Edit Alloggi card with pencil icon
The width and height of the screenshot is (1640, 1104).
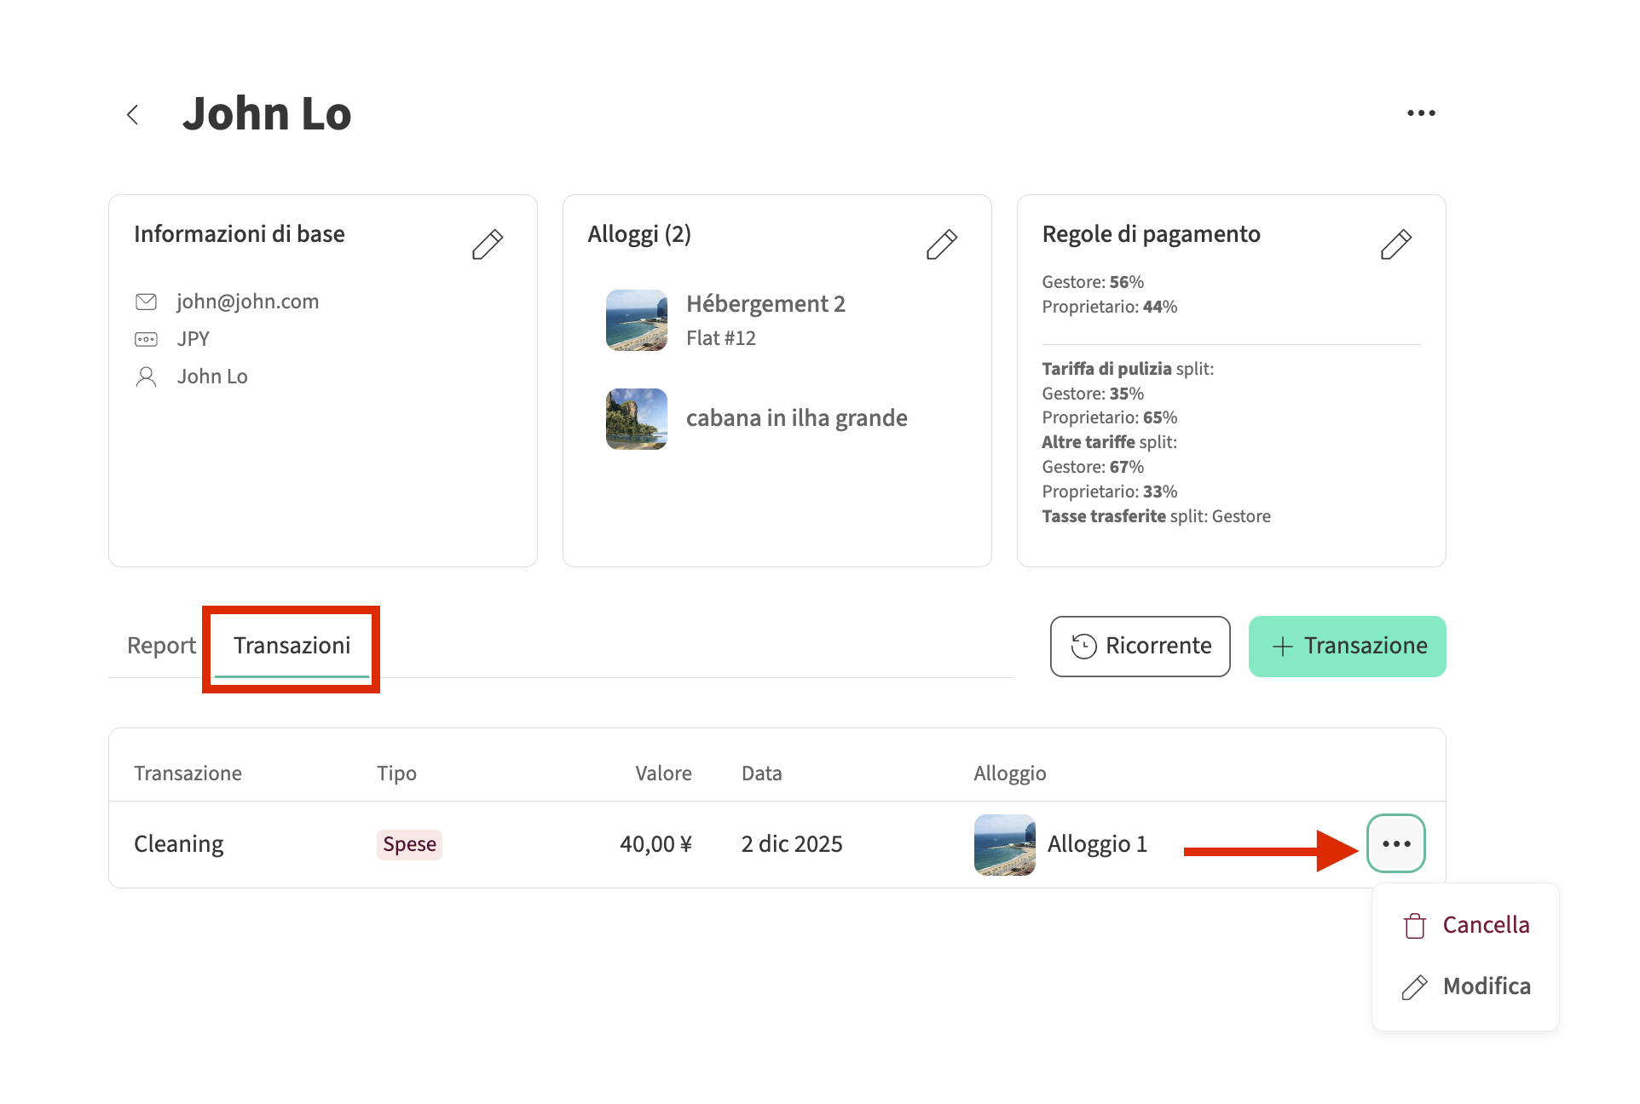coord(942,244)
